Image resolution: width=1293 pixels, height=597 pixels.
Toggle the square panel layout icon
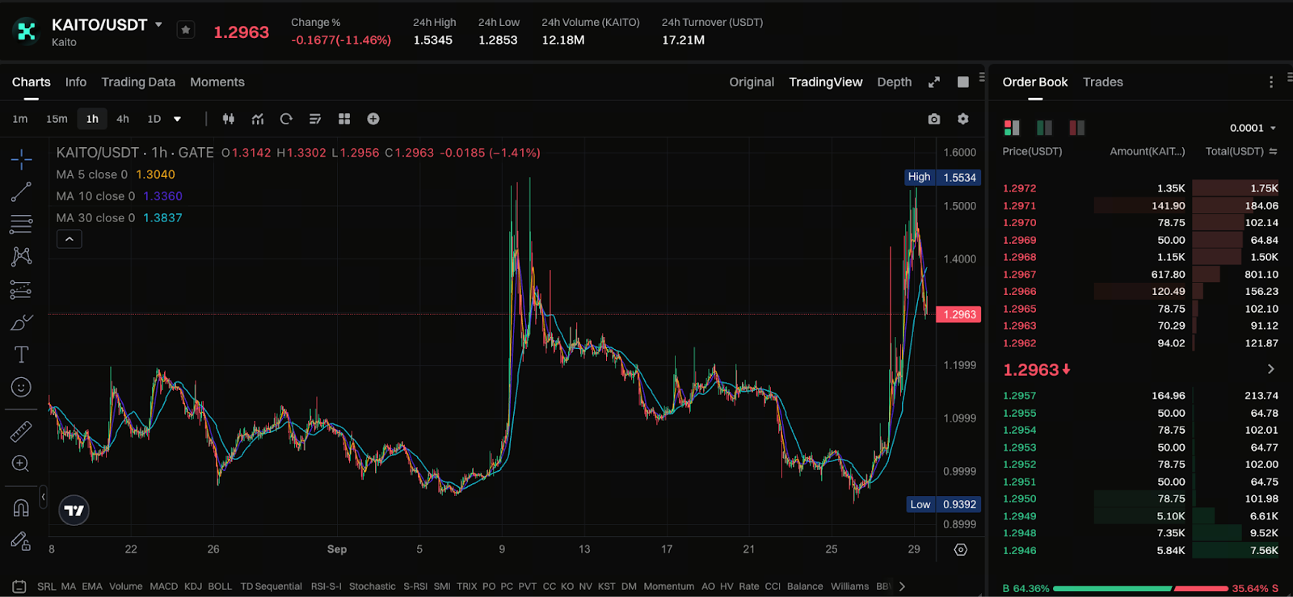click(x=963, y=82)
